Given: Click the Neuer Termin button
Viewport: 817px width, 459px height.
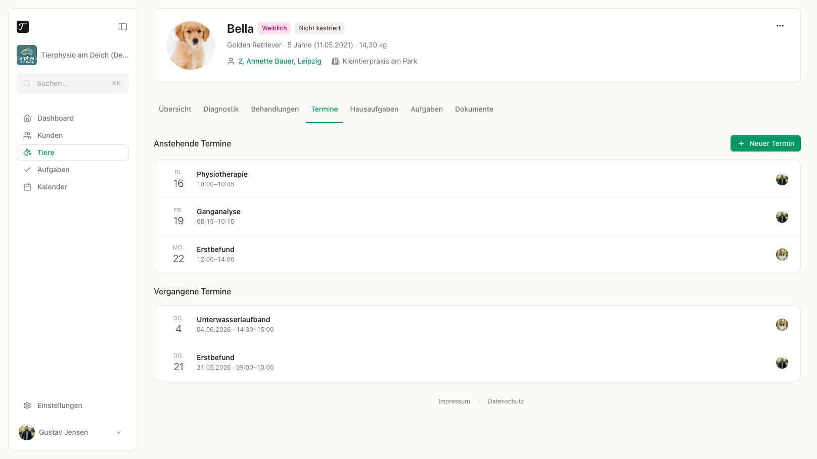Looking at the screenshot, I should [765, 143].
